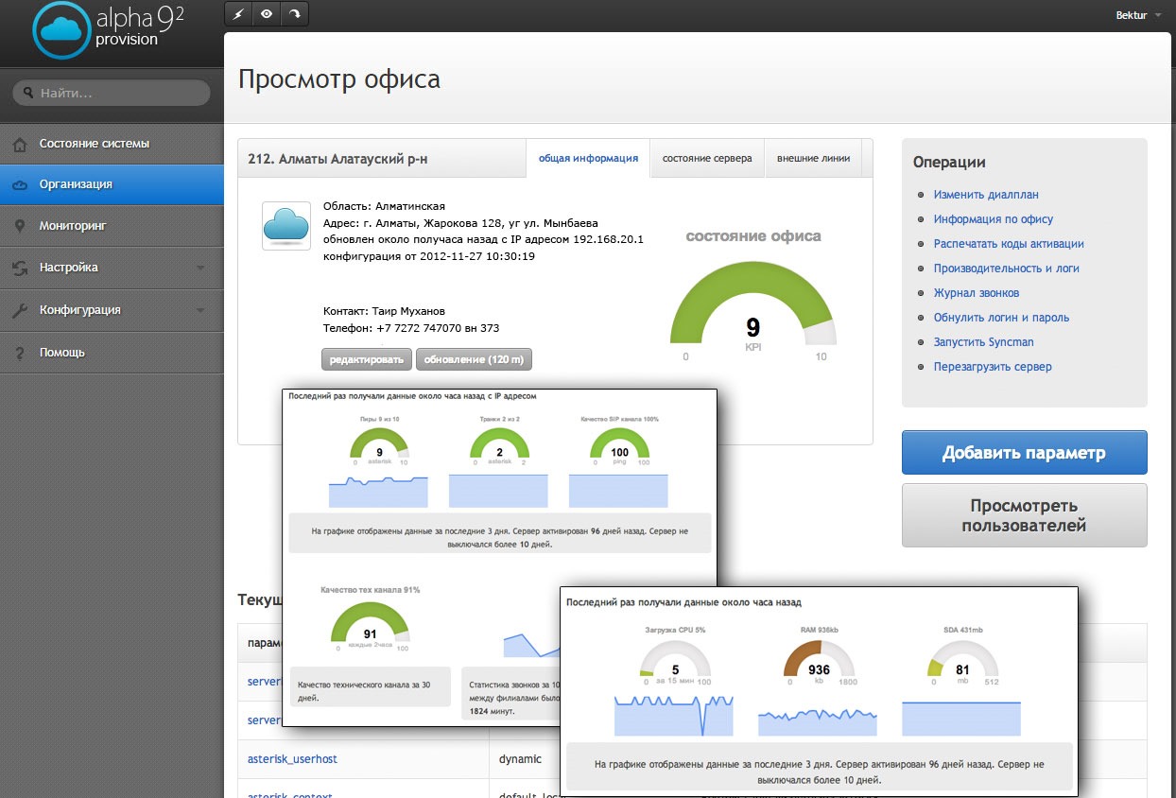The width and height of the screenshot is (1176, 798).
Task: Click the map pin icon for Мониторинг
Action: [20, 227]
